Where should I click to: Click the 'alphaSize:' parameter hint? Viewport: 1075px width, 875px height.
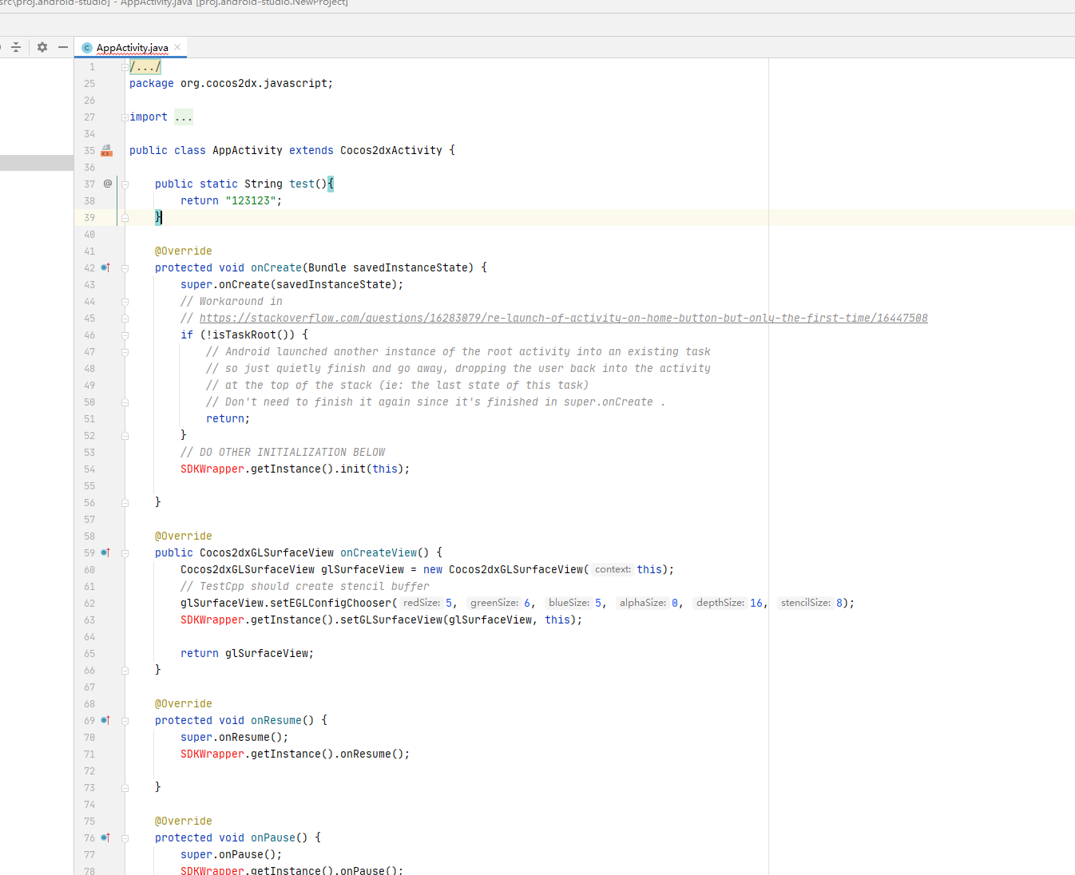643,603
